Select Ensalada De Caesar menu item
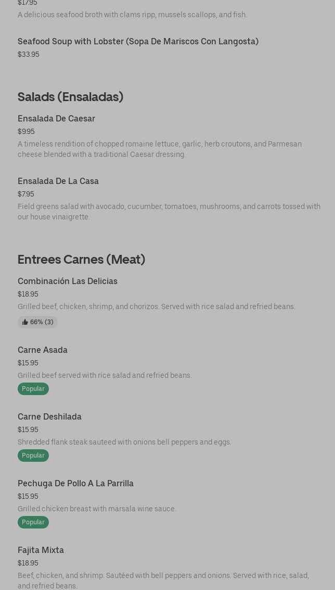 coord(56,119)
